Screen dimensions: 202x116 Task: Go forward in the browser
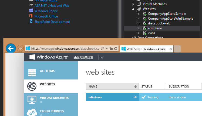tap(20, 48)
